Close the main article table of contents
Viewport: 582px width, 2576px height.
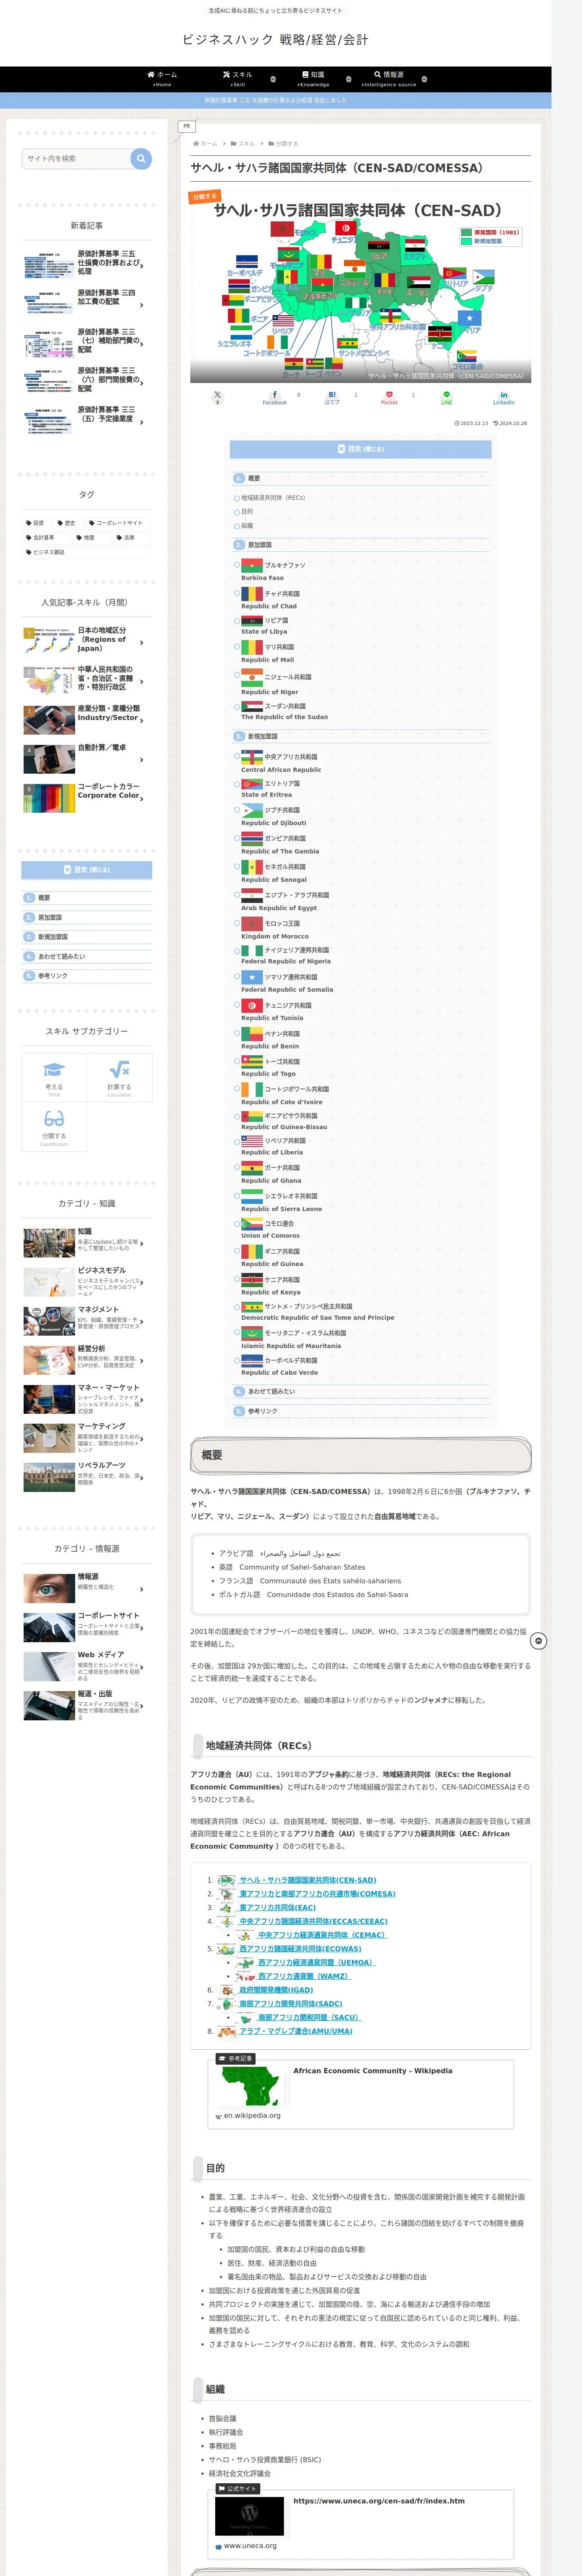[360, 449]
